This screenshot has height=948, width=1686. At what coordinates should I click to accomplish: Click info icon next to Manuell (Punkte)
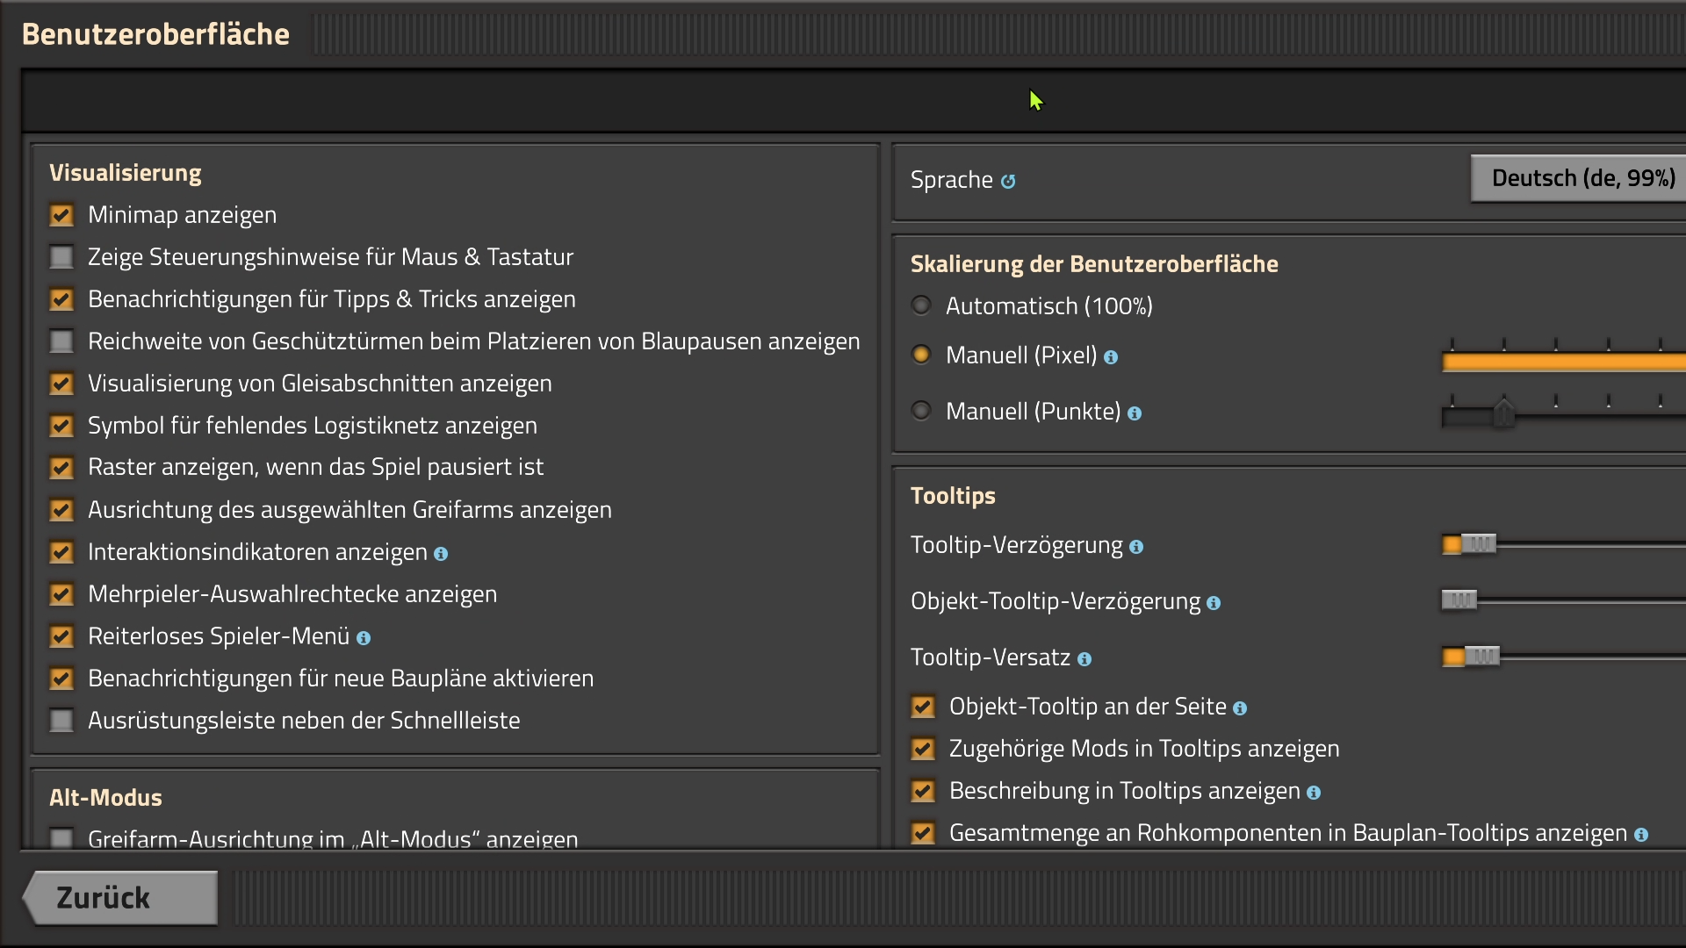point(1135,413)
